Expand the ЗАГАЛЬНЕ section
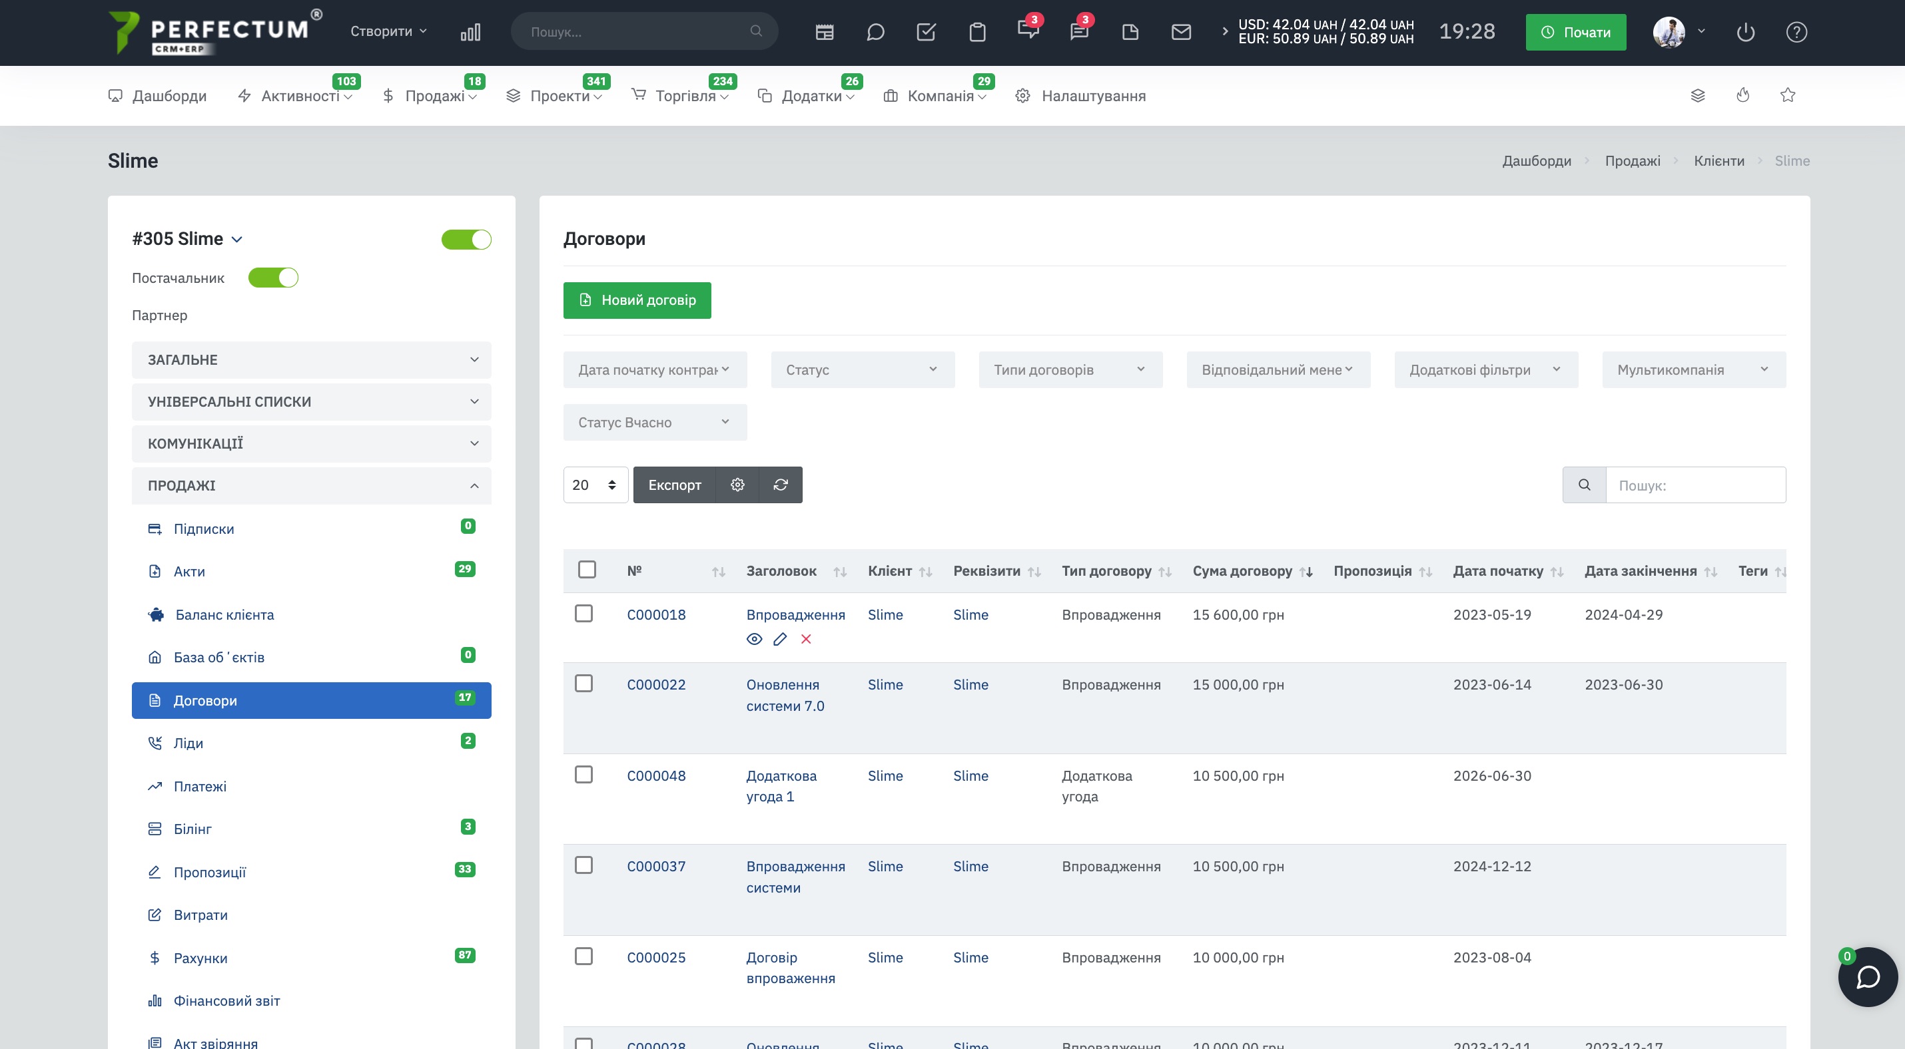Screen dimensions: 1905x1049 (311, 360)
